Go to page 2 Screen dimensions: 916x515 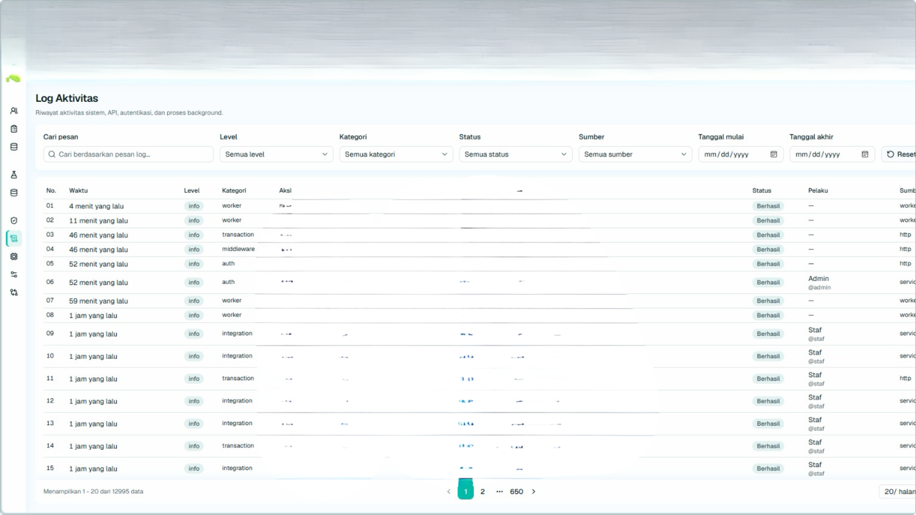[x=483, y=492]
